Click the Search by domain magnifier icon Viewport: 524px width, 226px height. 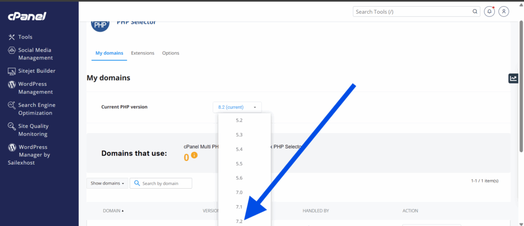(x=137, y=183)
